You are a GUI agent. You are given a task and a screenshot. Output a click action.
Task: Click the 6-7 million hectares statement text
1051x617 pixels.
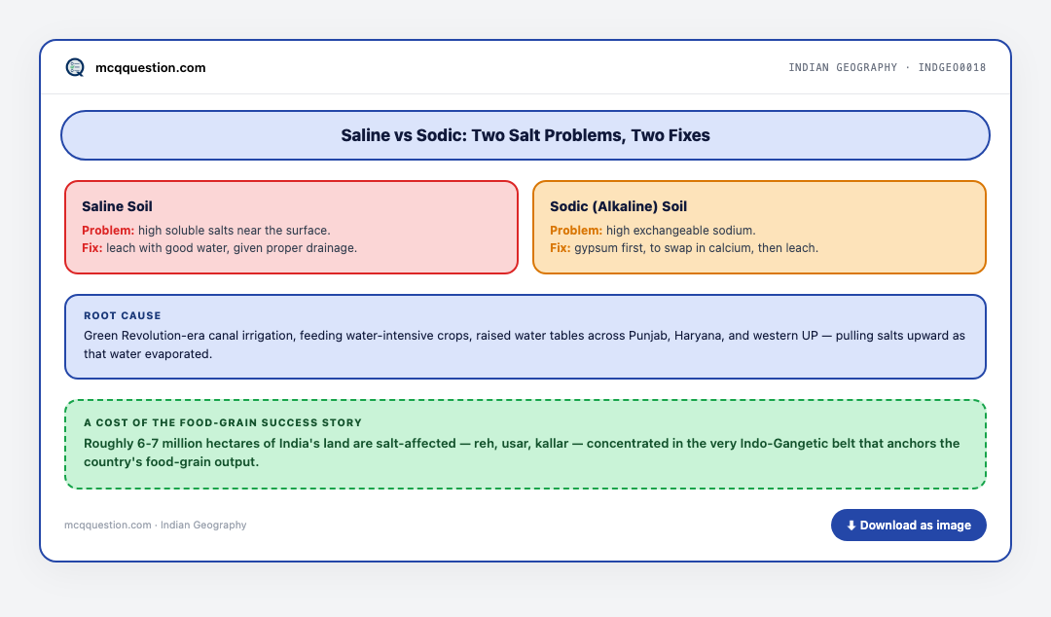[x=522, y=453]
